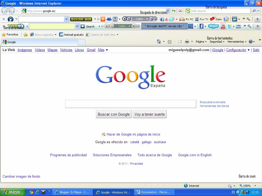Open the Seguridad menu
Screen dimensions: 262x196
point(217,42)
